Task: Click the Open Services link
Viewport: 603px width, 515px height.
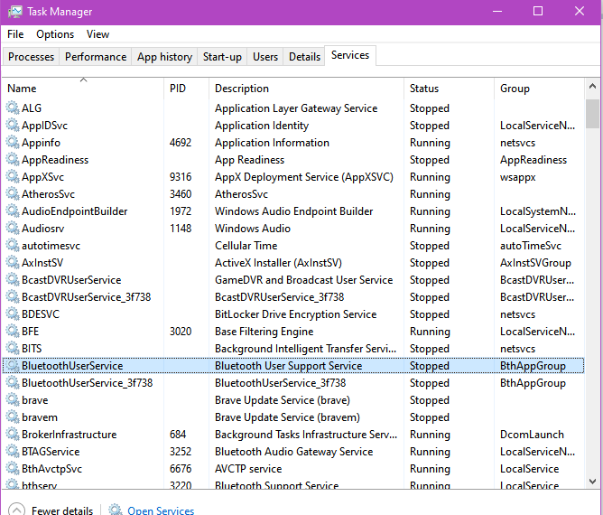Action: click(x=161, y=510)
